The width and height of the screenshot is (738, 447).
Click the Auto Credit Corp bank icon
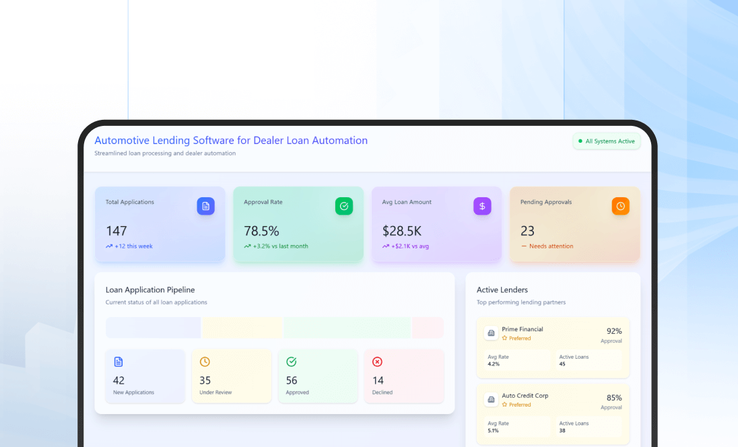tap(491, 399)
